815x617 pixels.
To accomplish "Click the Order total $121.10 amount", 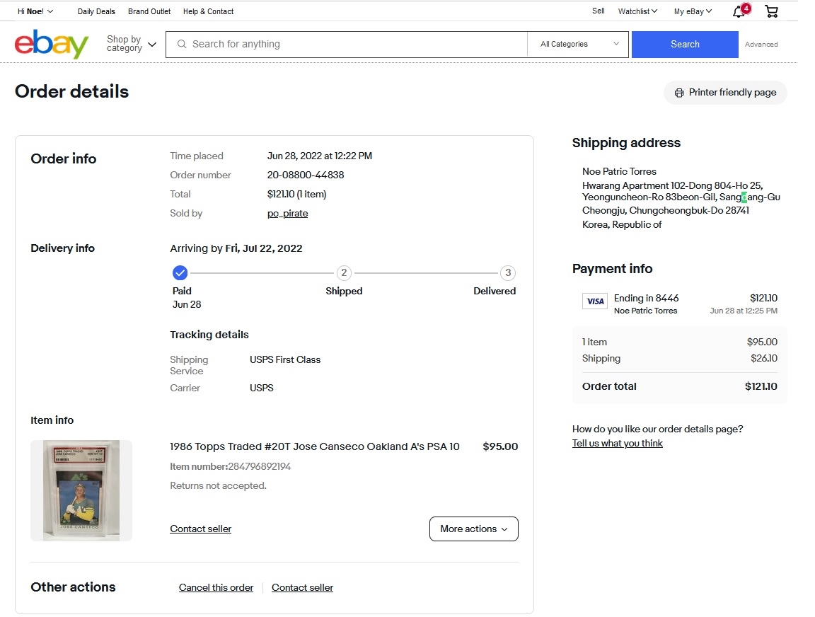I will [761, 386].
